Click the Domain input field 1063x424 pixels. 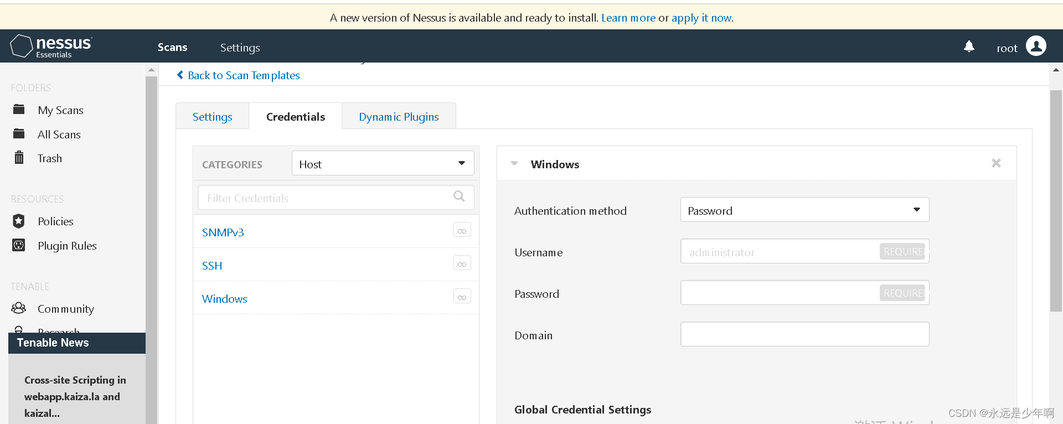click(x=804, y=334)
